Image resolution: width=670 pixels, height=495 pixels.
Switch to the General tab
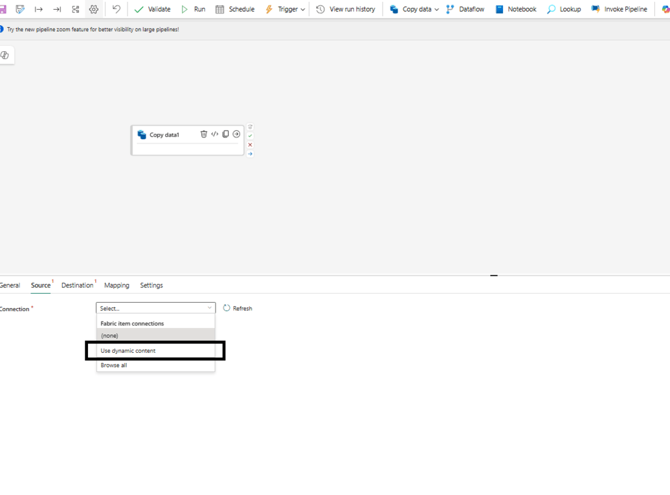(10, 285)
